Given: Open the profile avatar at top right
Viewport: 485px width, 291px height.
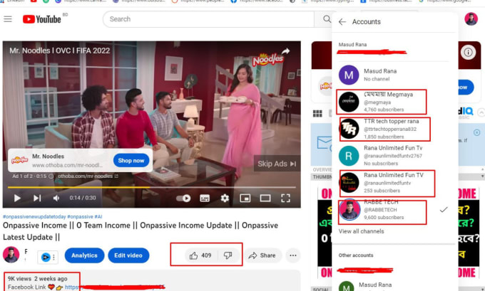Looking at the screenshot, I should click(471, 19).
